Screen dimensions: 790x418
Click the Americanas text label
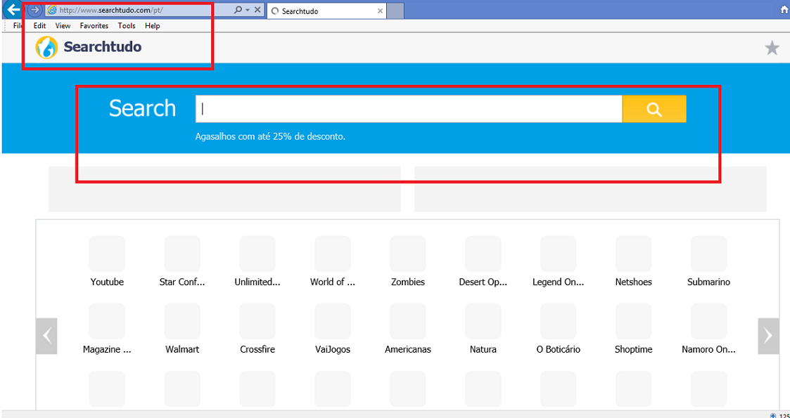point(407,349)
